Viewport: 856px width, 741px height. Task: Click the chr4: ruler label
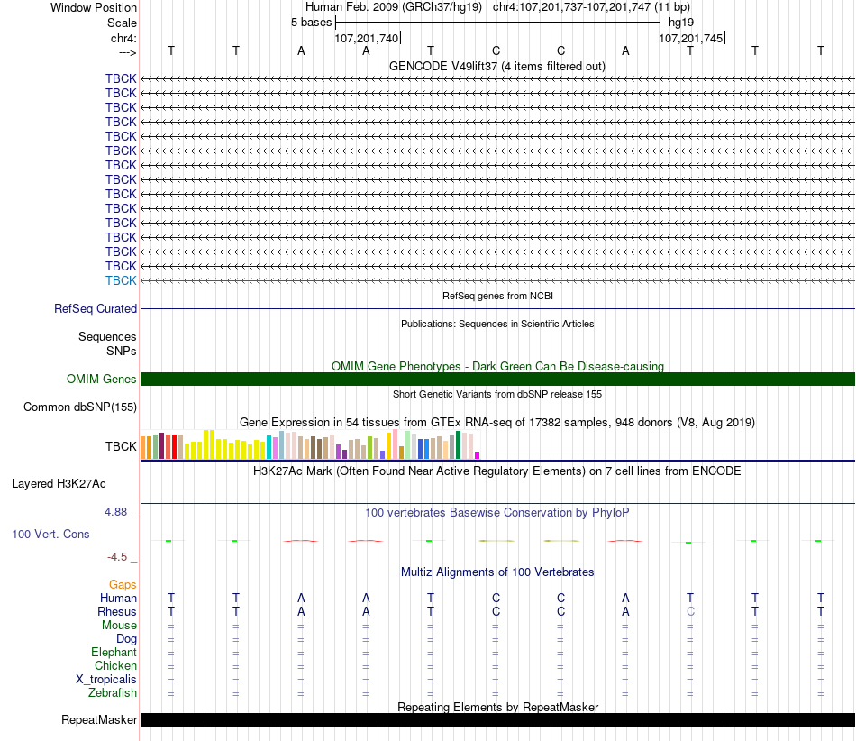click(x=123, y=38)
